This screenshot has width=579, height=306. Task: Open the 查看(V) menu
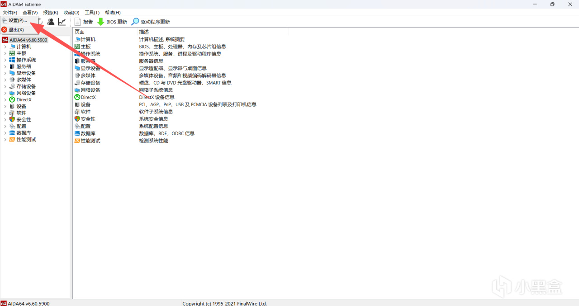pos(30,13)
